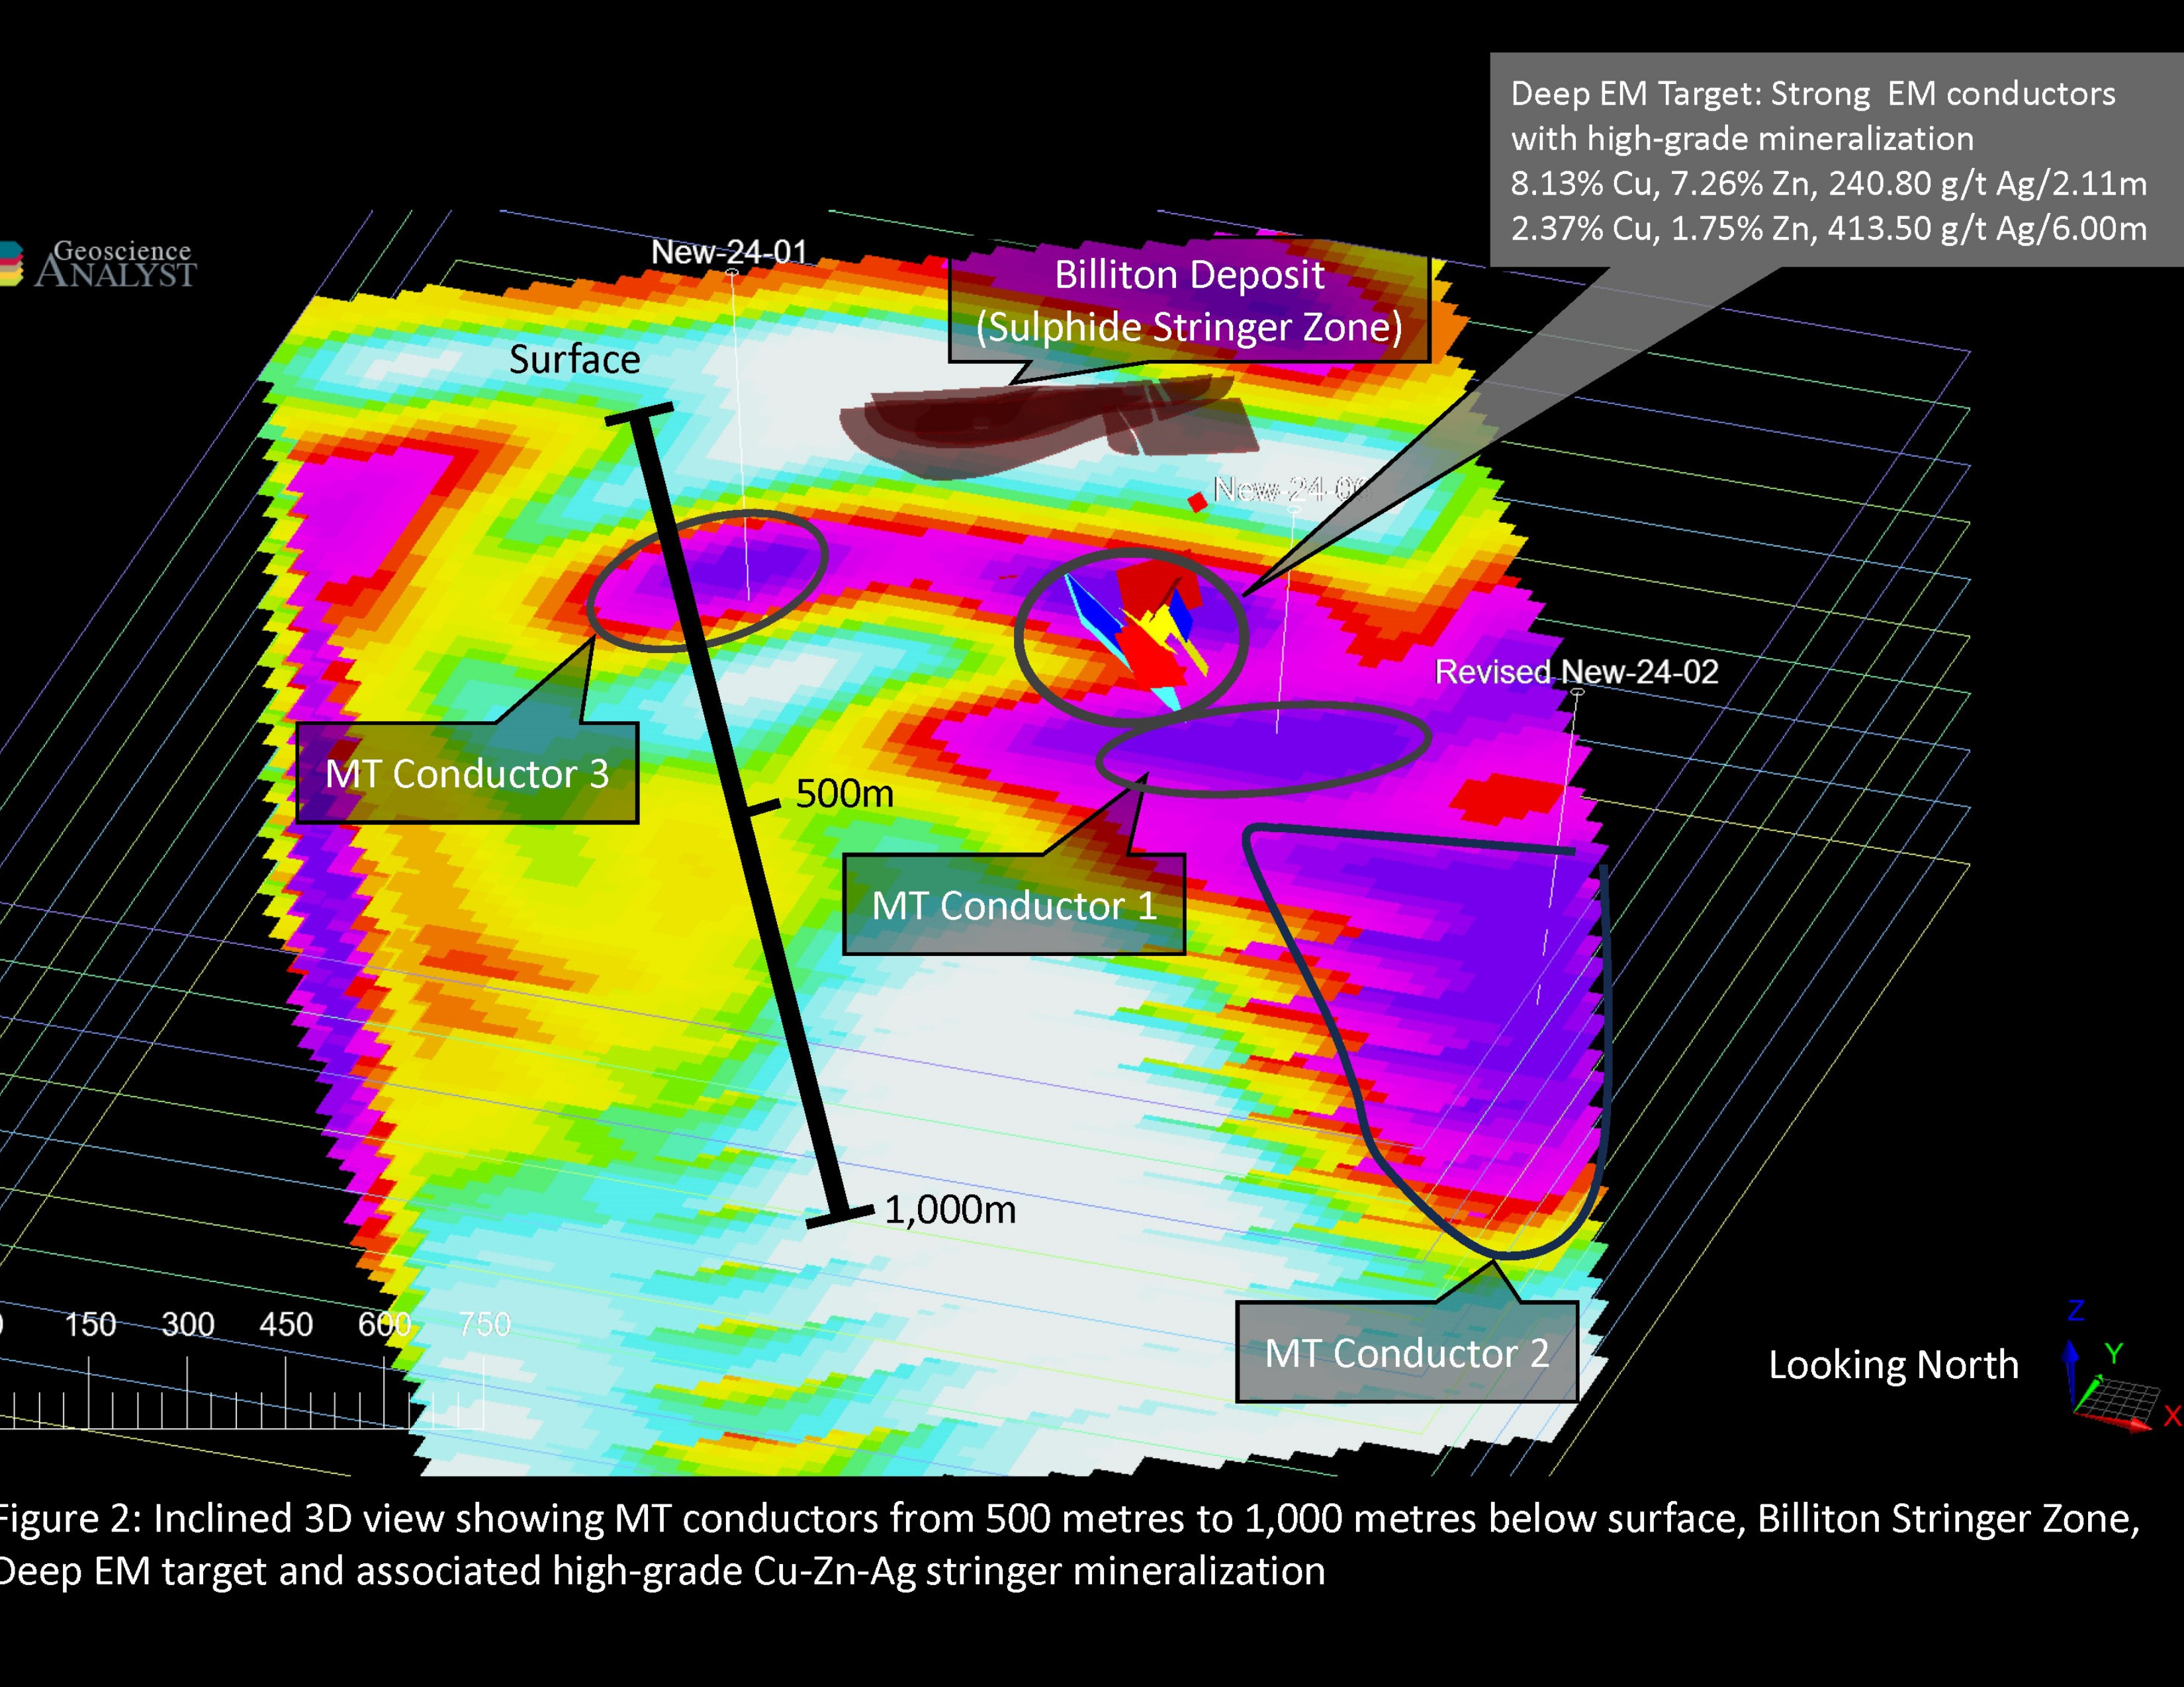This screenshot has height=1687, width=2184.
Task: Click the red marker near New-24-0 label
Action: tap(1197, 501)
